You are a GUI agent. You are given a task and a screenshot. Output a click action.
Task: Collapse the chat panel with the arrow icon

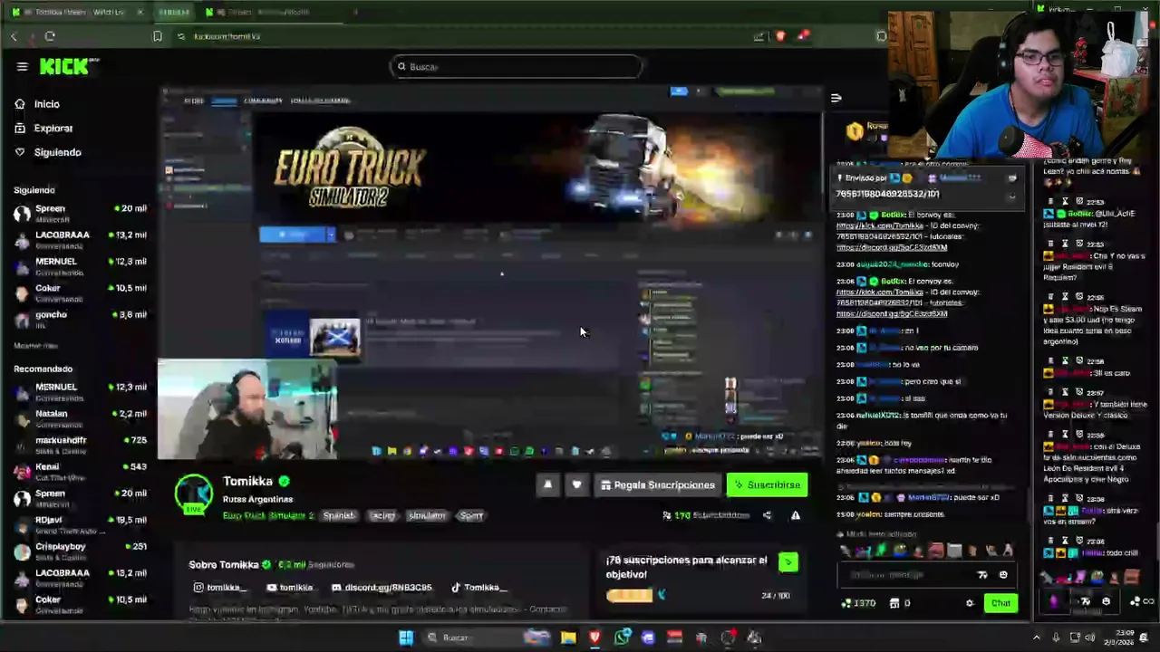(836, 98)
